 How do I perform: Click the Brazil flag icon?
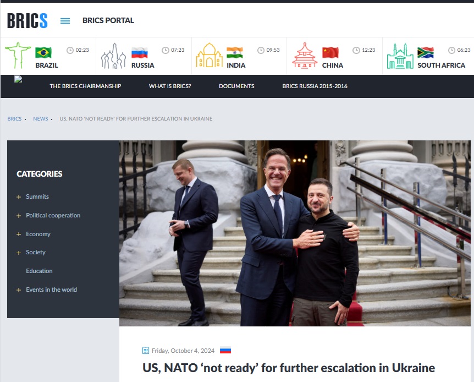point(43,52)
